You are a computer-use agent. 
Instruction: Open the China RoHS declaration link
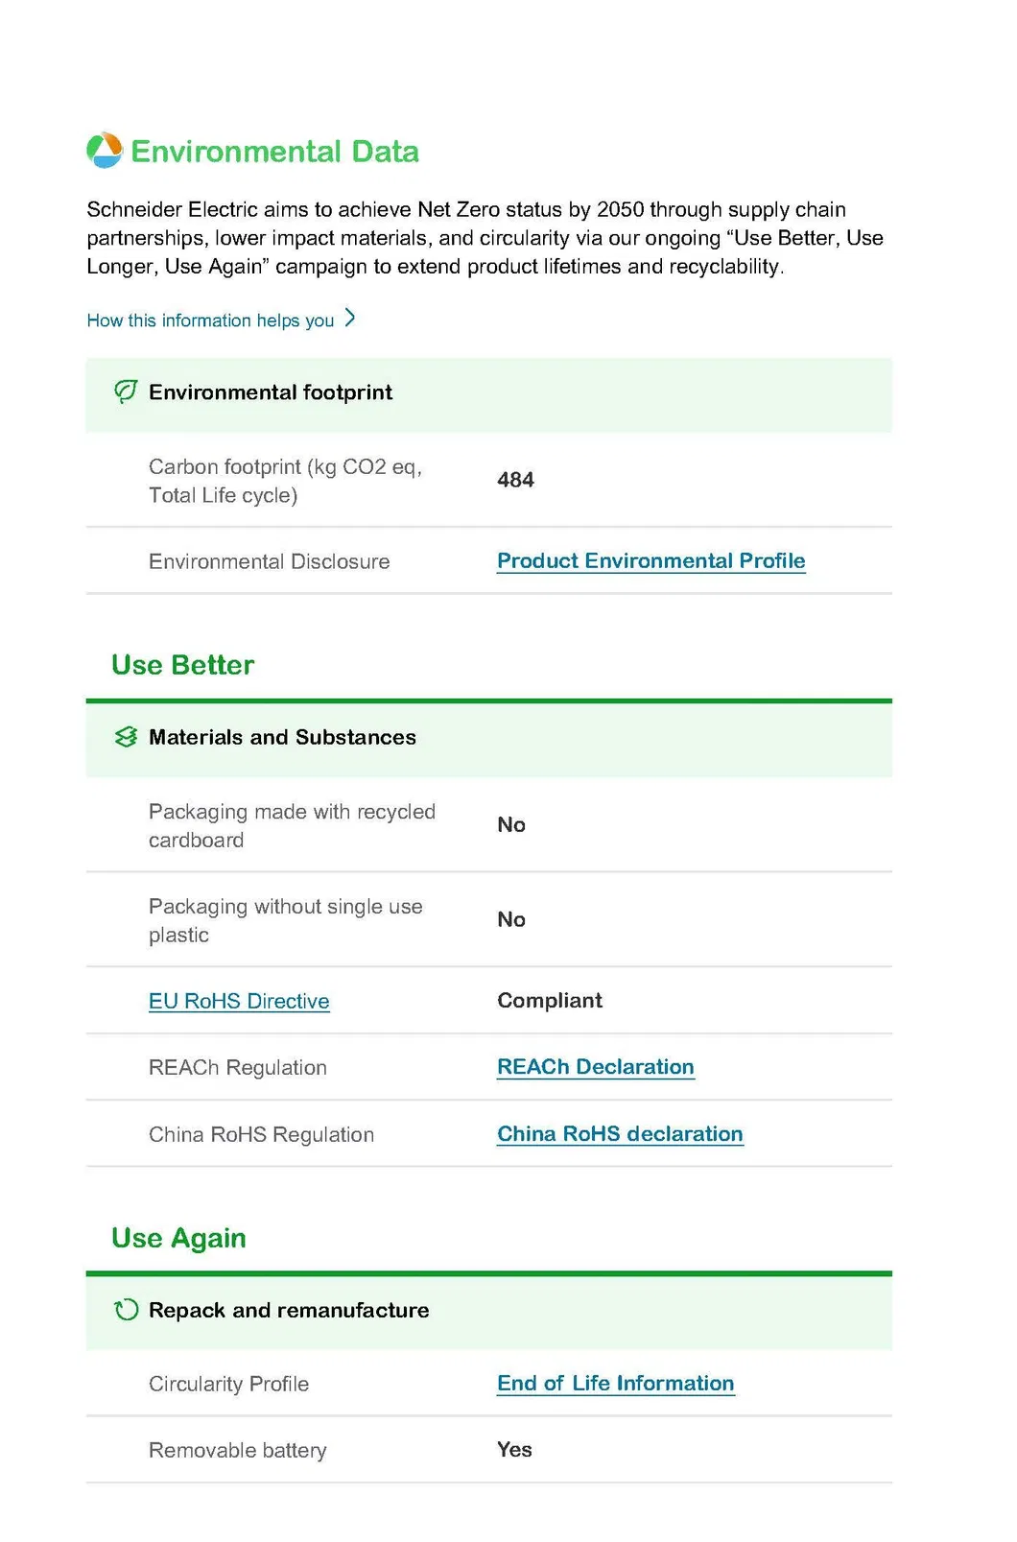click(620, 1134)
